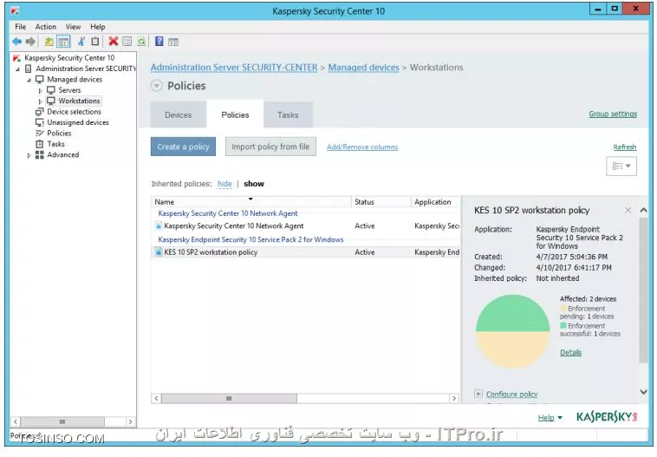Select Servers group in the tree
This screenshot has height=457, width=657.
tap(69, 90)
